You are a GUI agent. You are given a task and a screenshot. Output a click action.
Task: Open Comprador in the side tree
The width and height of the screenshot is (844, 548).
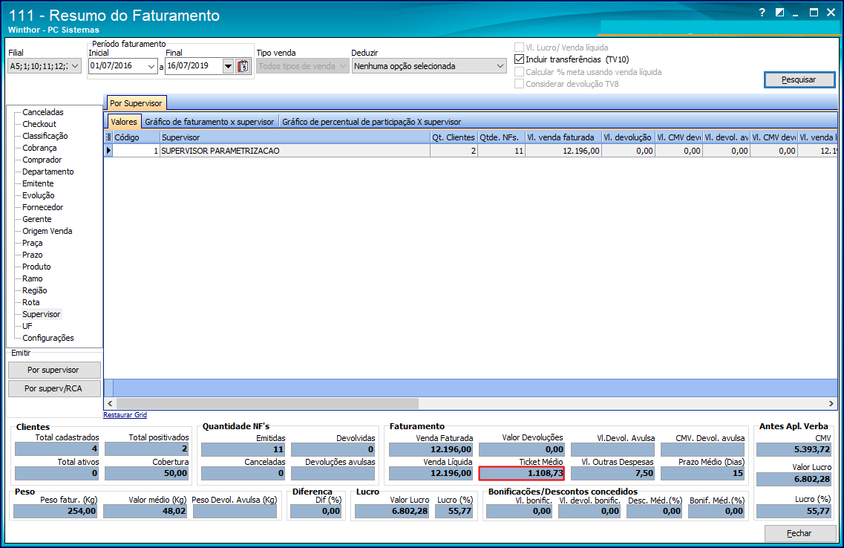click(42, 160)
